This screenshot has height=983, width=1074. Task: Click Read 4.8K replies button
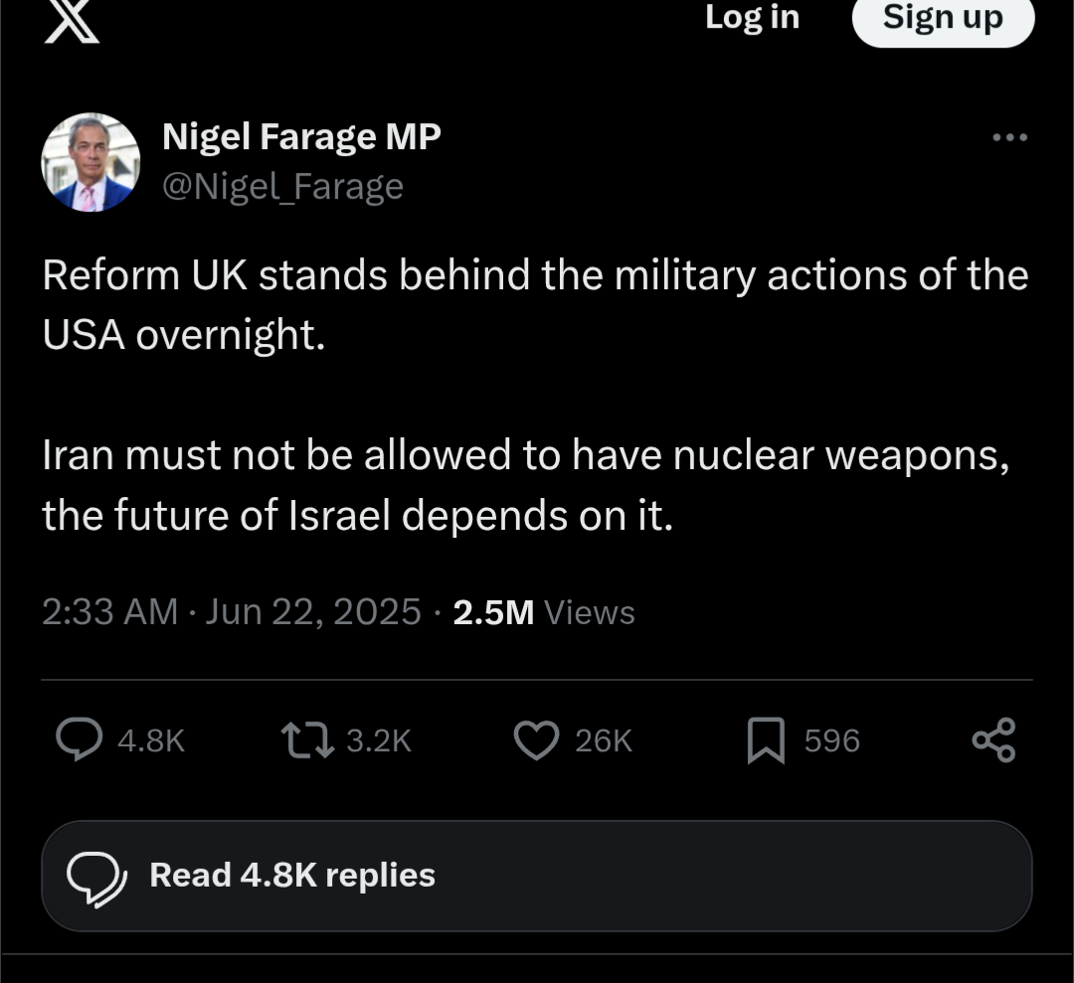(537, 876)
